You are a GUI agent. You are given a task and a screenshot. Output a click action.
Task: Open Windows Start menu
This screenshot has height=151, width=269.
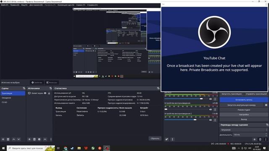3,148
